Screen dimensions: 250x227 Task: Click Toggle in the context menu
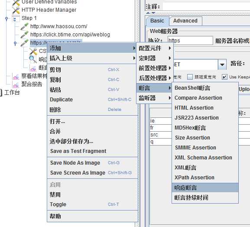(x=92, y=204)
